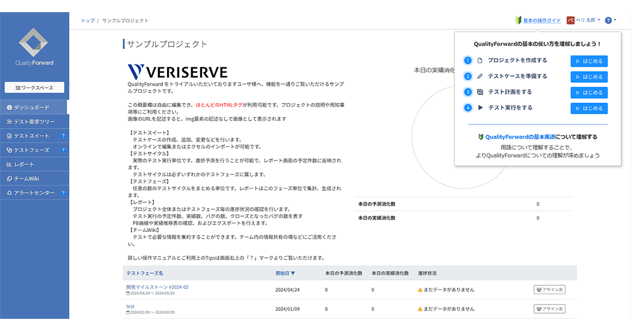Select テスト要求ツリー sidebar item
This screenshot has width=631, height=331.
click(x=34, y=121)
